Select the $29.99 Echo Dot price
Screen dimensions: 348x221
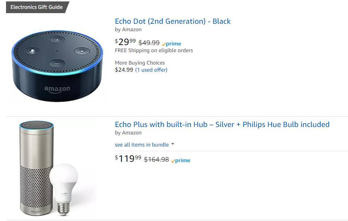click(x=125, y=42)
